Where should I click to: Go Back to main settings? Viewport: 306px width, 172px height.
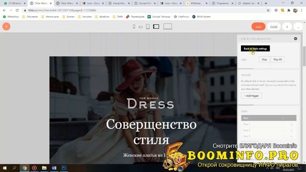(255, 49)
